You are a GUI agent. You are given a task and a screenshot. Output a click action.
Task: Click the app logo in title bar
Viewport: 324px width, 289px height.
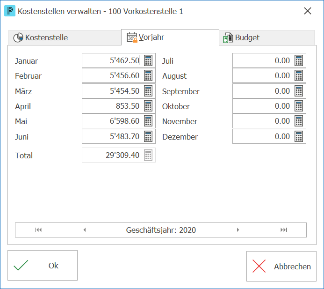point(10,11)
